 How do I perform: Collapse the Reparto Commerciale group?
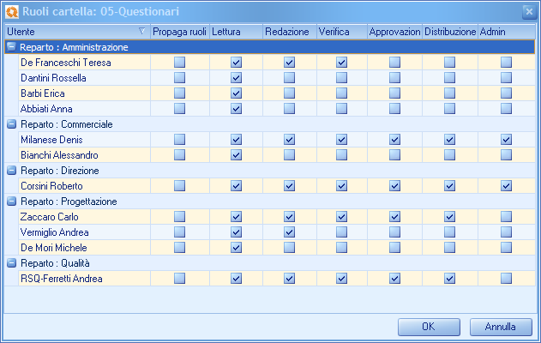[11, 124]
